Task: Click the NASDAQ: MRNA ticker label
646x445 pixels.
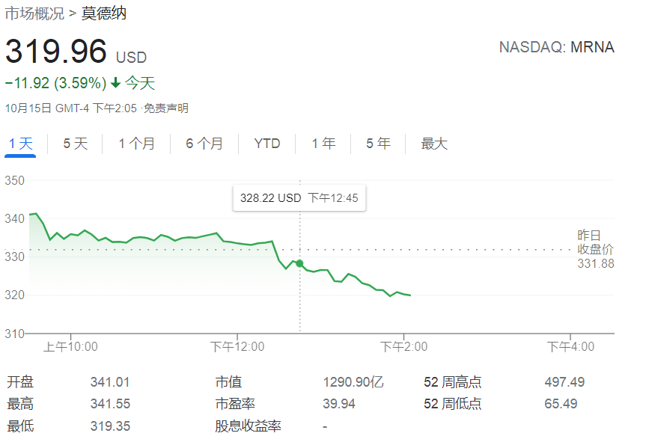Action: (557, 47)
